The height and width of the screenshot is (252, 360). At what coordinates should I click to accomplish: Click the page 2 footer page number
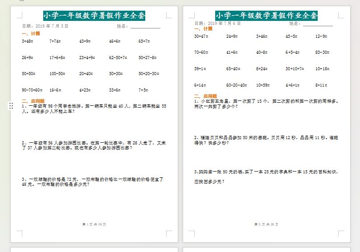(x=266, y=224)
